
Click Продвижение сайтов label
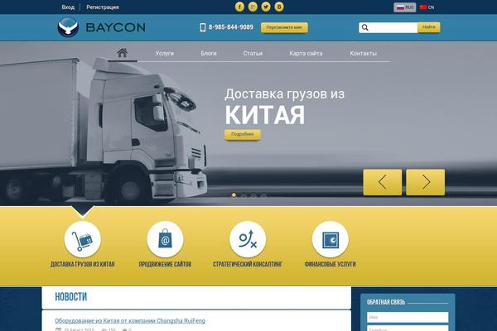pos(165,264)
